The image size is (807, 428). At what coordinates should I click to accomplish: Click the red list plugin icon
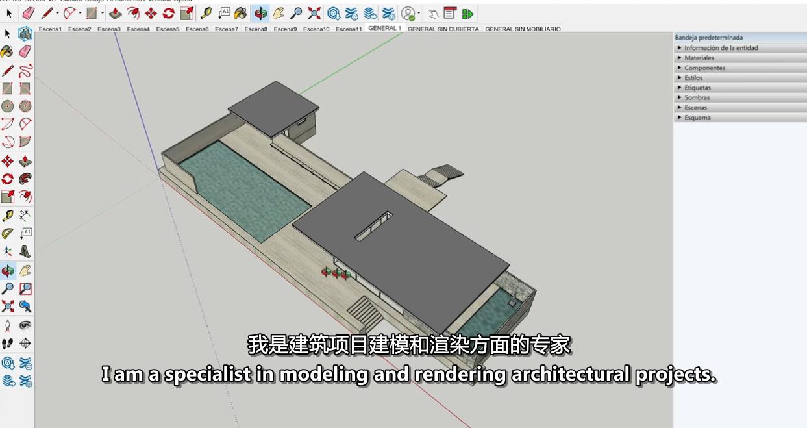(x=450, y=13)
